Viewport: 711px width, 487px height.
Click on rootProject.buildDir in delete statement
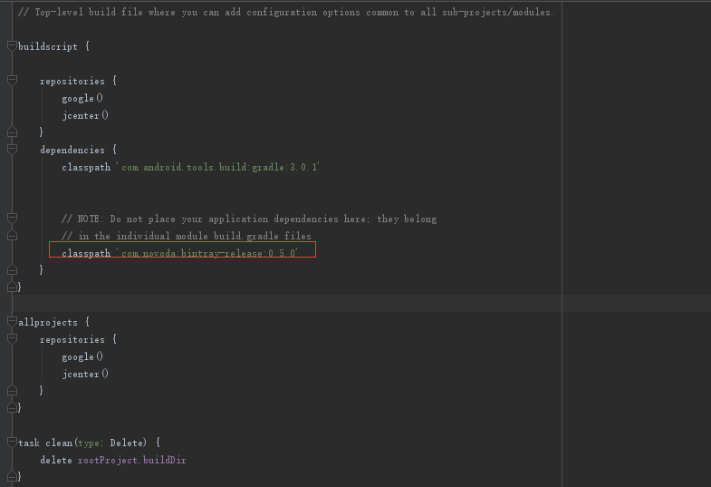(x=132, y=460)
